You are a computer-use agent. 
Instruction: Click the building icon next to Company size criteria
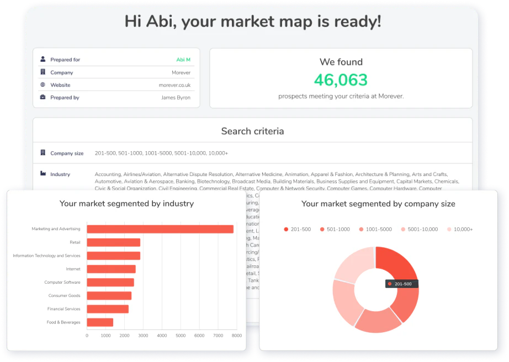[x=42, y=152]
